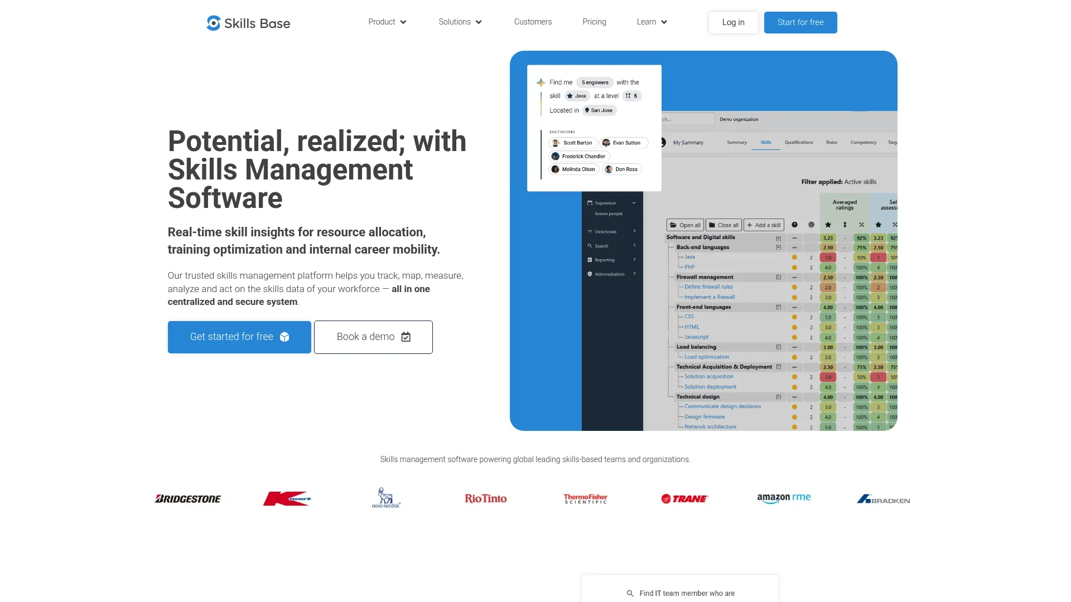The image size is (1071, 602).
Task: Click the 5 engineers chip
Action: click(x=595, y=82)
